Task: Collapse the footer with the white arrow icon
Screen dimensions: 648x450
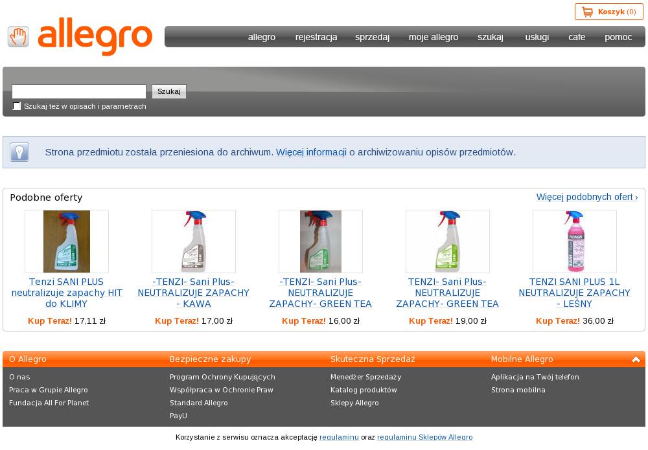Action: [636, 359]
